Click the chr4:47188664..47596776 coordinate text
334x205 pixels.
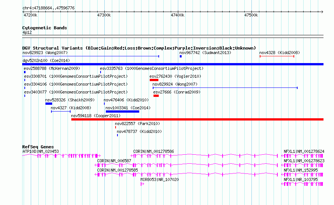coord(48,8)
